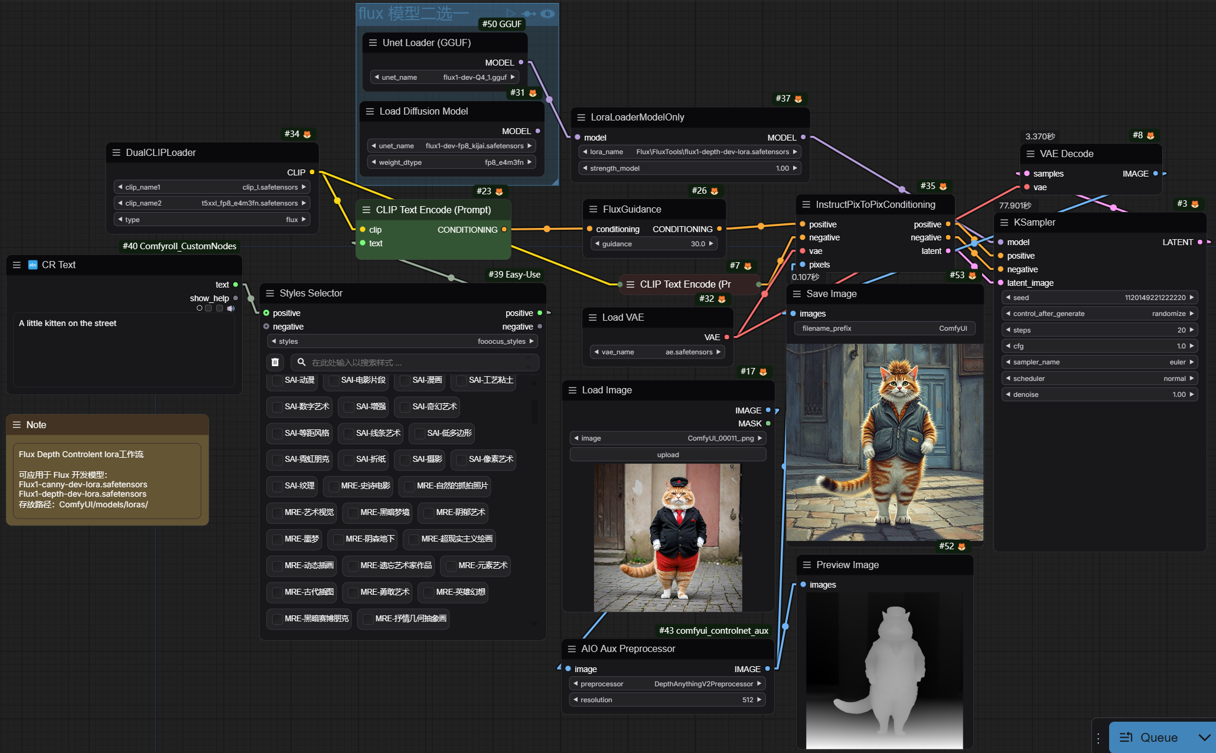
Task: Click the trash icon in Styles Selector
Action: (x=275, y=362)
